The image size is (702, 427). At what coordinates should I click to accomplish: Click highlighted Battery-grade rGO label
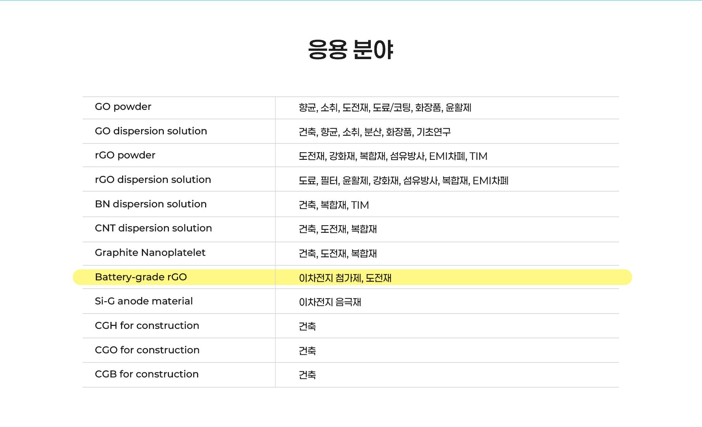(141, 277)
